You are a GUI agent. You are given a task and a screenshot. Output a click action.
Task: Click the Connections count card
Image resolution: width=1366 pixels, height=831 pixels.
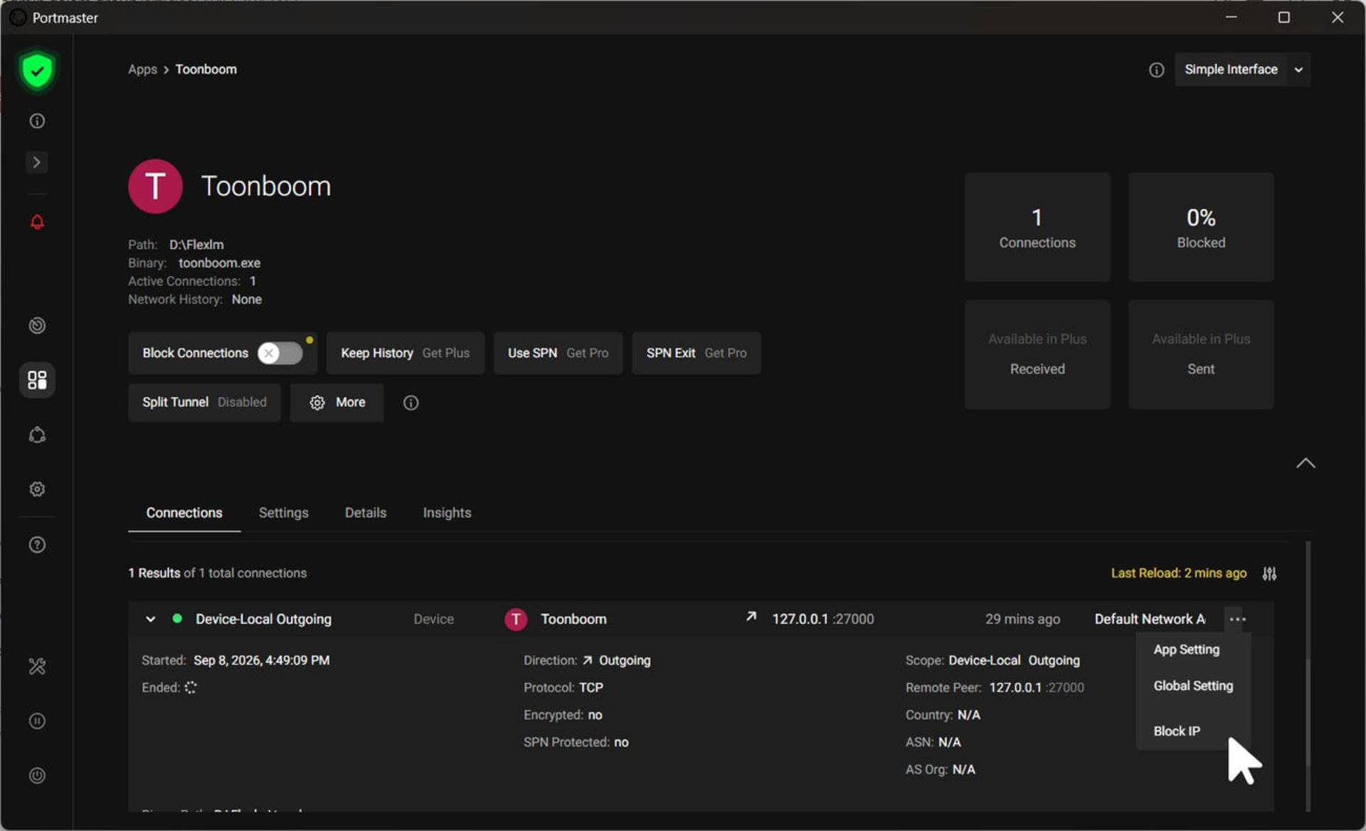[x=1037, y=227]
